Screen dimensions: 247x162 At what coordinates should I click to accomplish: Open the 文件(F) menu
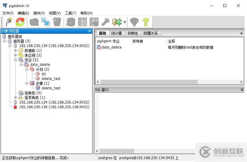coord(8,13)
